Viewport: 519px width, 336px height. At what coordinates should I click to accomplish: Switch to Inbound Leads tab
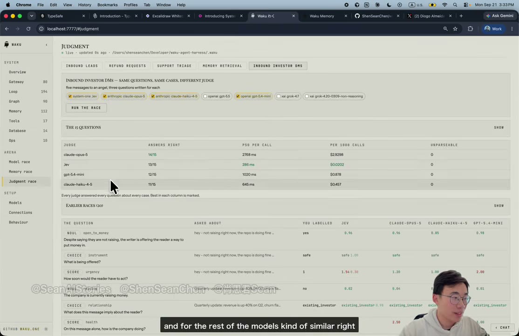click(x=82, y=66)
